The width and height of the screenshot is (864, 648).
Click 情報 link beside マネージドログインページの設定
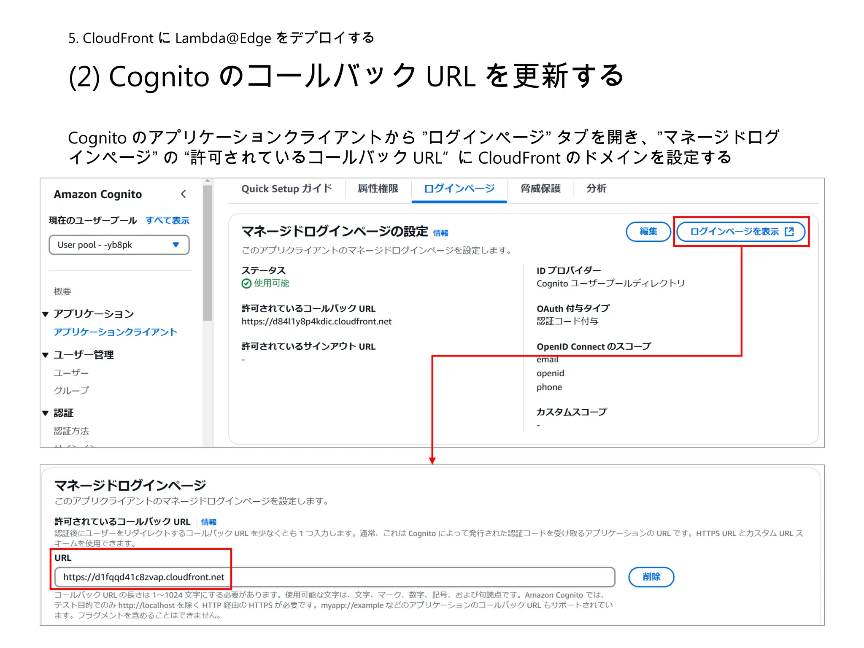click(441, 233)
